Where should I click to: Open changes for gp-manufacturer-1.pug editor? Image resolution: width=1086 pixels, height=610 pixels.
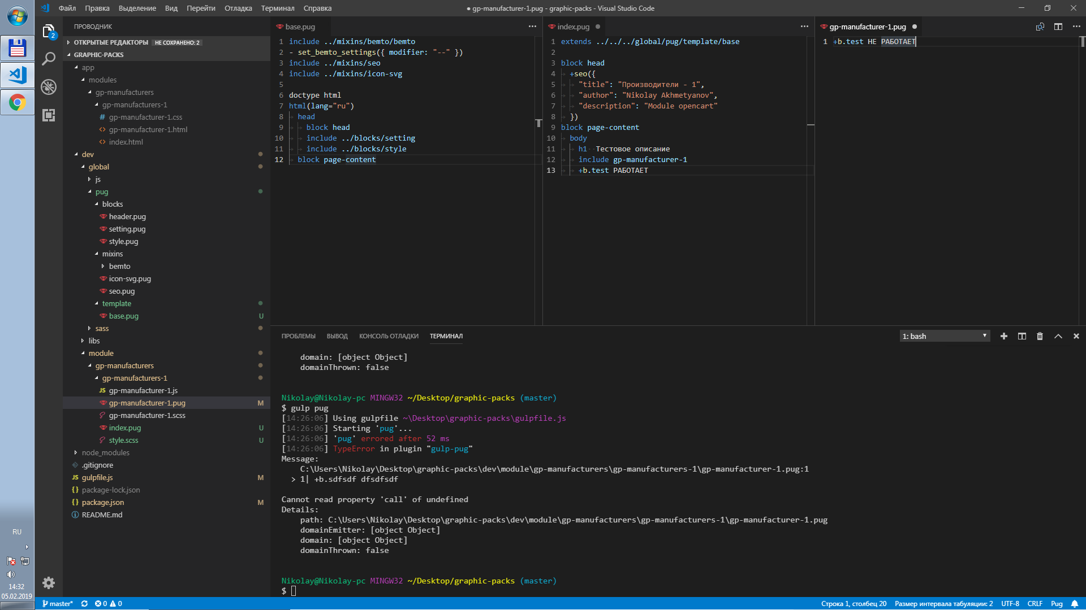[x=1040, y=27]
